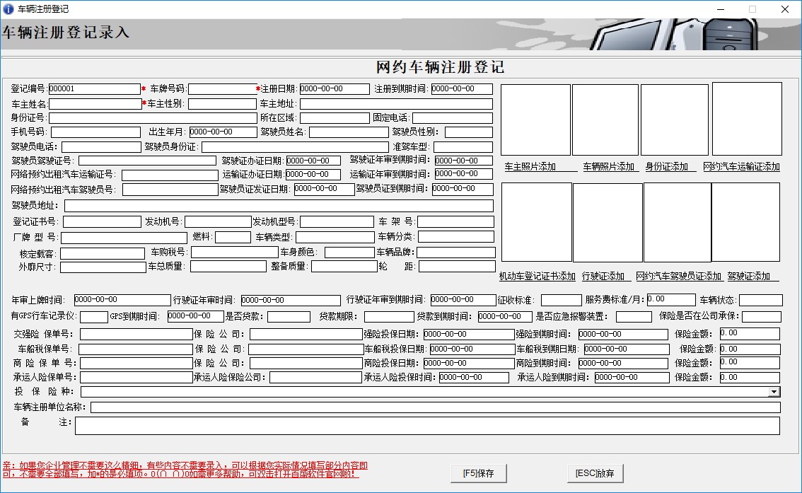The width and height of the screenshot is (802, 493).
Task: Focus the 驾驶证办证日期 date field
Action: pos(313,161)
